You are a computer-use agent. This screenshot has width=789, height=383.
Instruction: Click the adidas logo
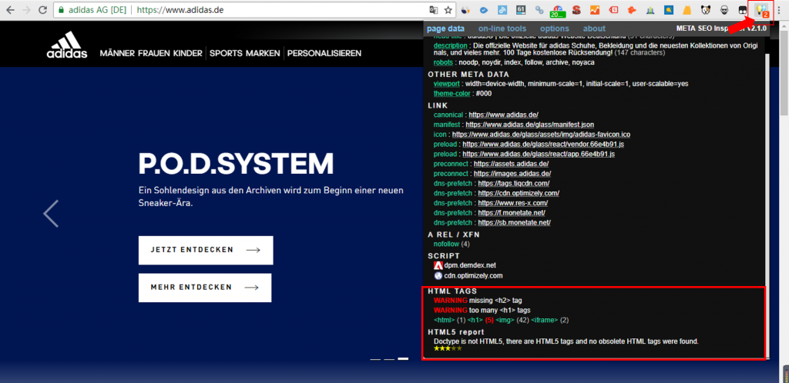pos(68,46)
